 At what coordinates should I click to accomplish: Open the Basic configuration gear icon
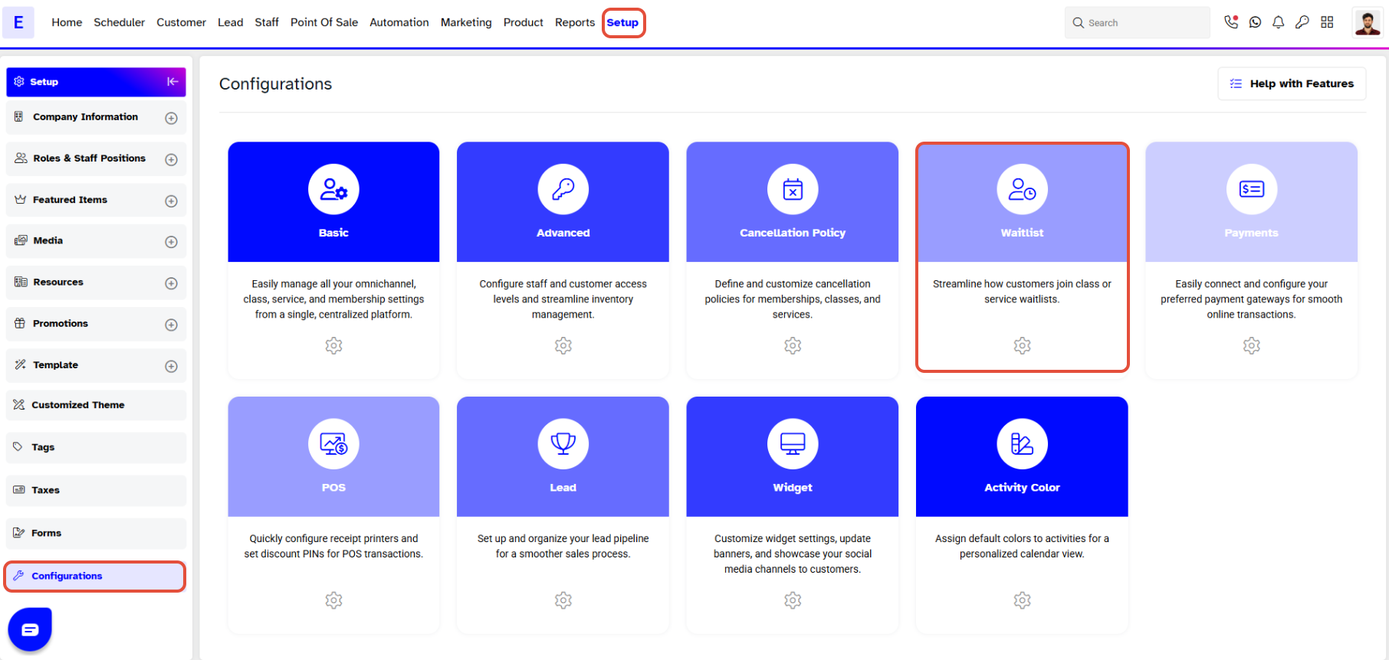333,345
